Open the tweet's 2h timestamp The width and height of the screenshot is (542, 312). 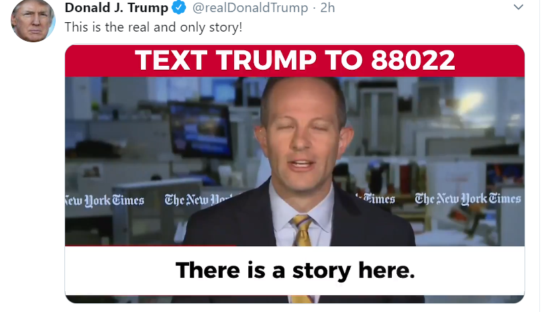click(x=327, y=7)
